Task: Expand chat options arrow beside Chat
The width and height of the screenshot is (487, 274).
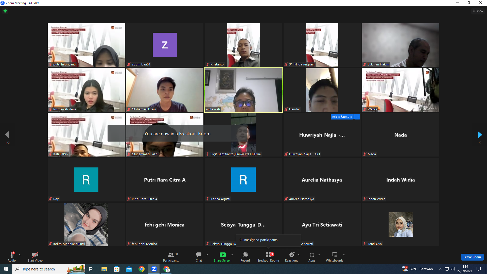Action: pyautogui.click(x=207, y=255)
